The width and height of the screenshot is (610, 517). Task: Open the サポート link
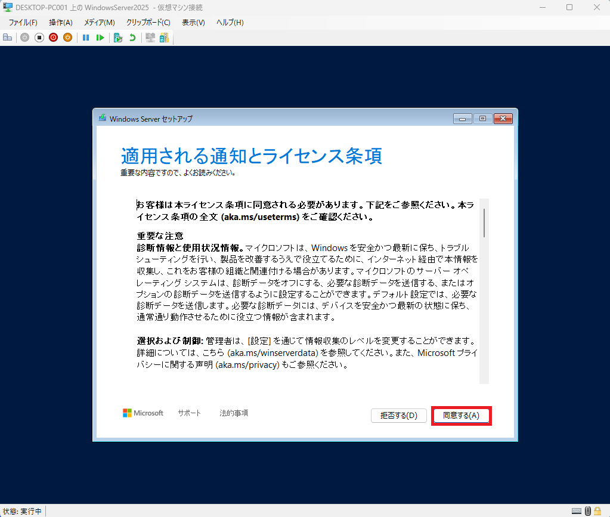190,413
